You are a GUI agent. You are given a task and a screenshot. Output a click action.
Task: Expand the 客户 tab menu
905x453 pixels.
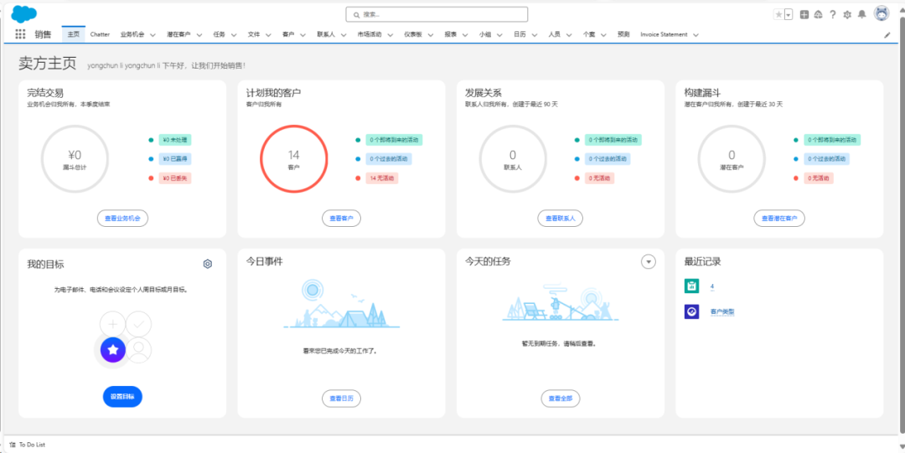[303, 34]
